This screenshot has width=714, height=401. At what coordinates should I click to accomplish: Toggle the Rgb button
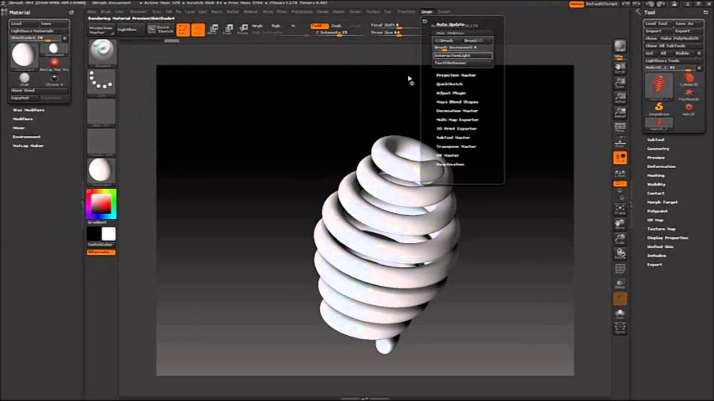tap(276, 26)
